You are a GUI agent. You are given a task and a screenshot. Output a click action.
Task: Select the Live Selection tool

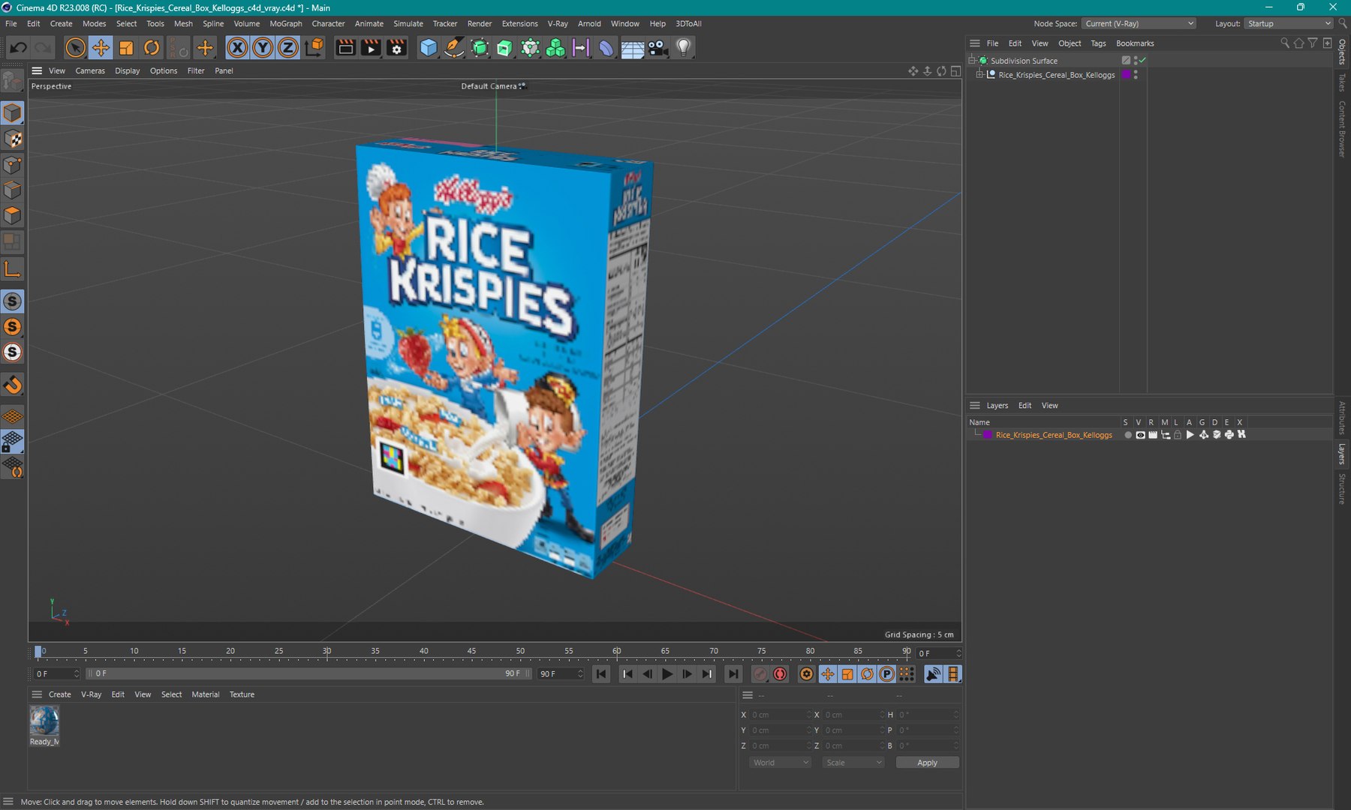click(75, 48)
